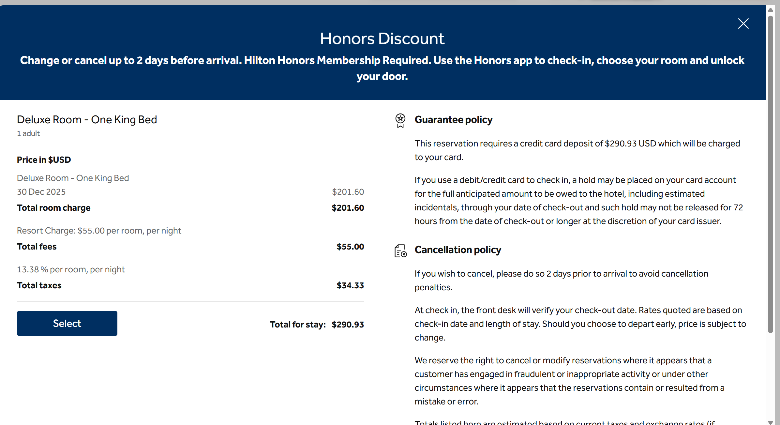This screenshot has height=425, width=780.
Task: Click the vertical scrollbar thumb
Action: 771,173
